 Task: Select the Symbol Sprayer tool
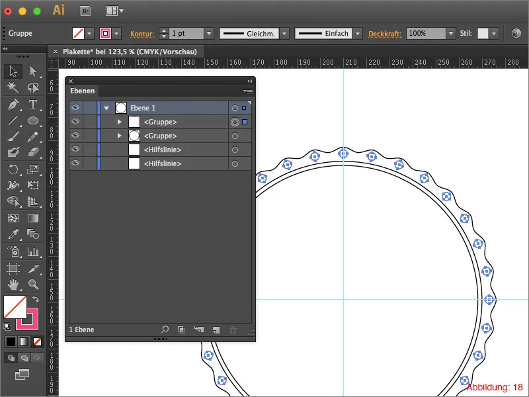(x=13, y=251)
